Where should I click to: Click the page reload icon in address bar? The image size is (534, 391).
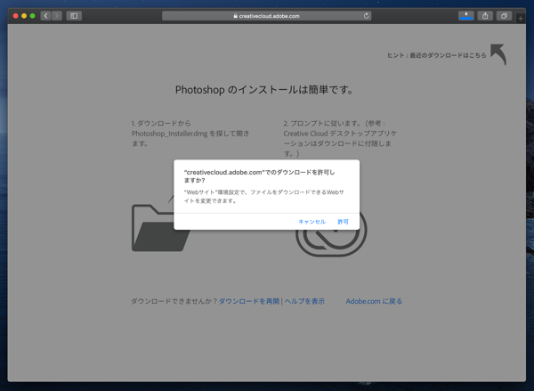(x=367, y=16)
